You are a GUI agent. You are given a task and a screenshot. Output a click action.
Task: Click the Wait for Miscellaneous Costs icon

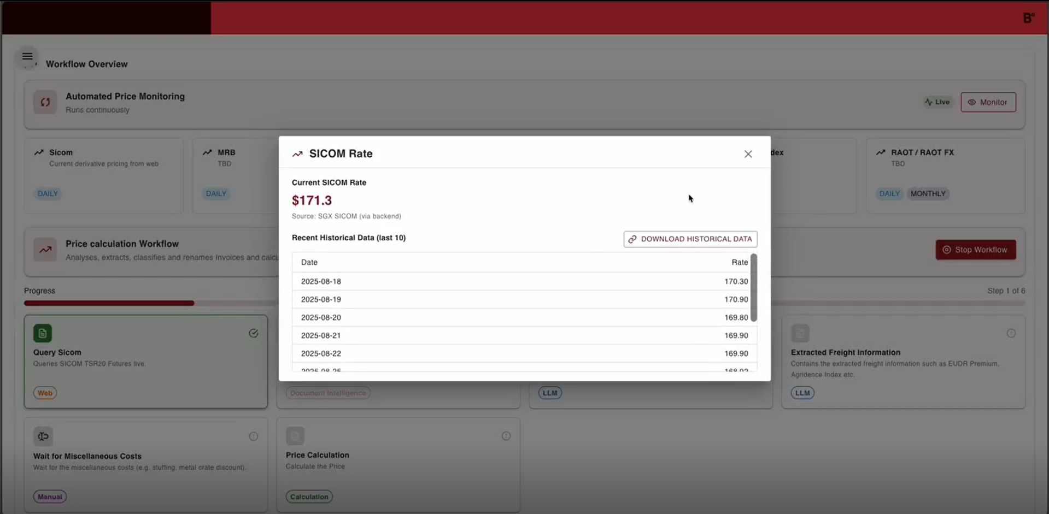pyautogui.click(x=43, y=436)
